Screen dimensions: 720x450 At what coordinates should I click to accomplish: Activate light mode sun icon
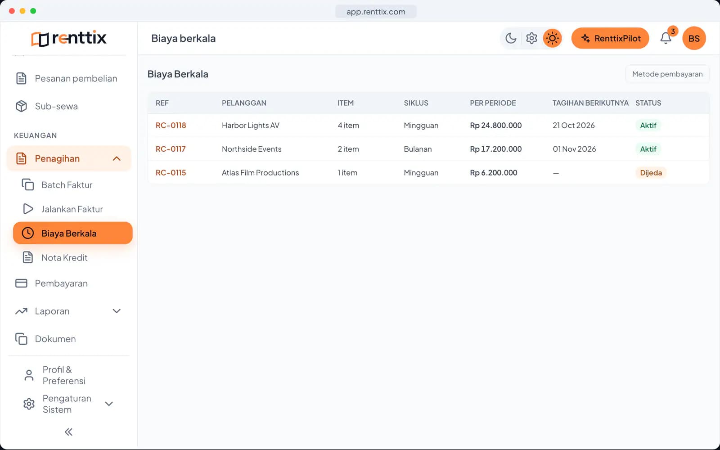[552, 38]
